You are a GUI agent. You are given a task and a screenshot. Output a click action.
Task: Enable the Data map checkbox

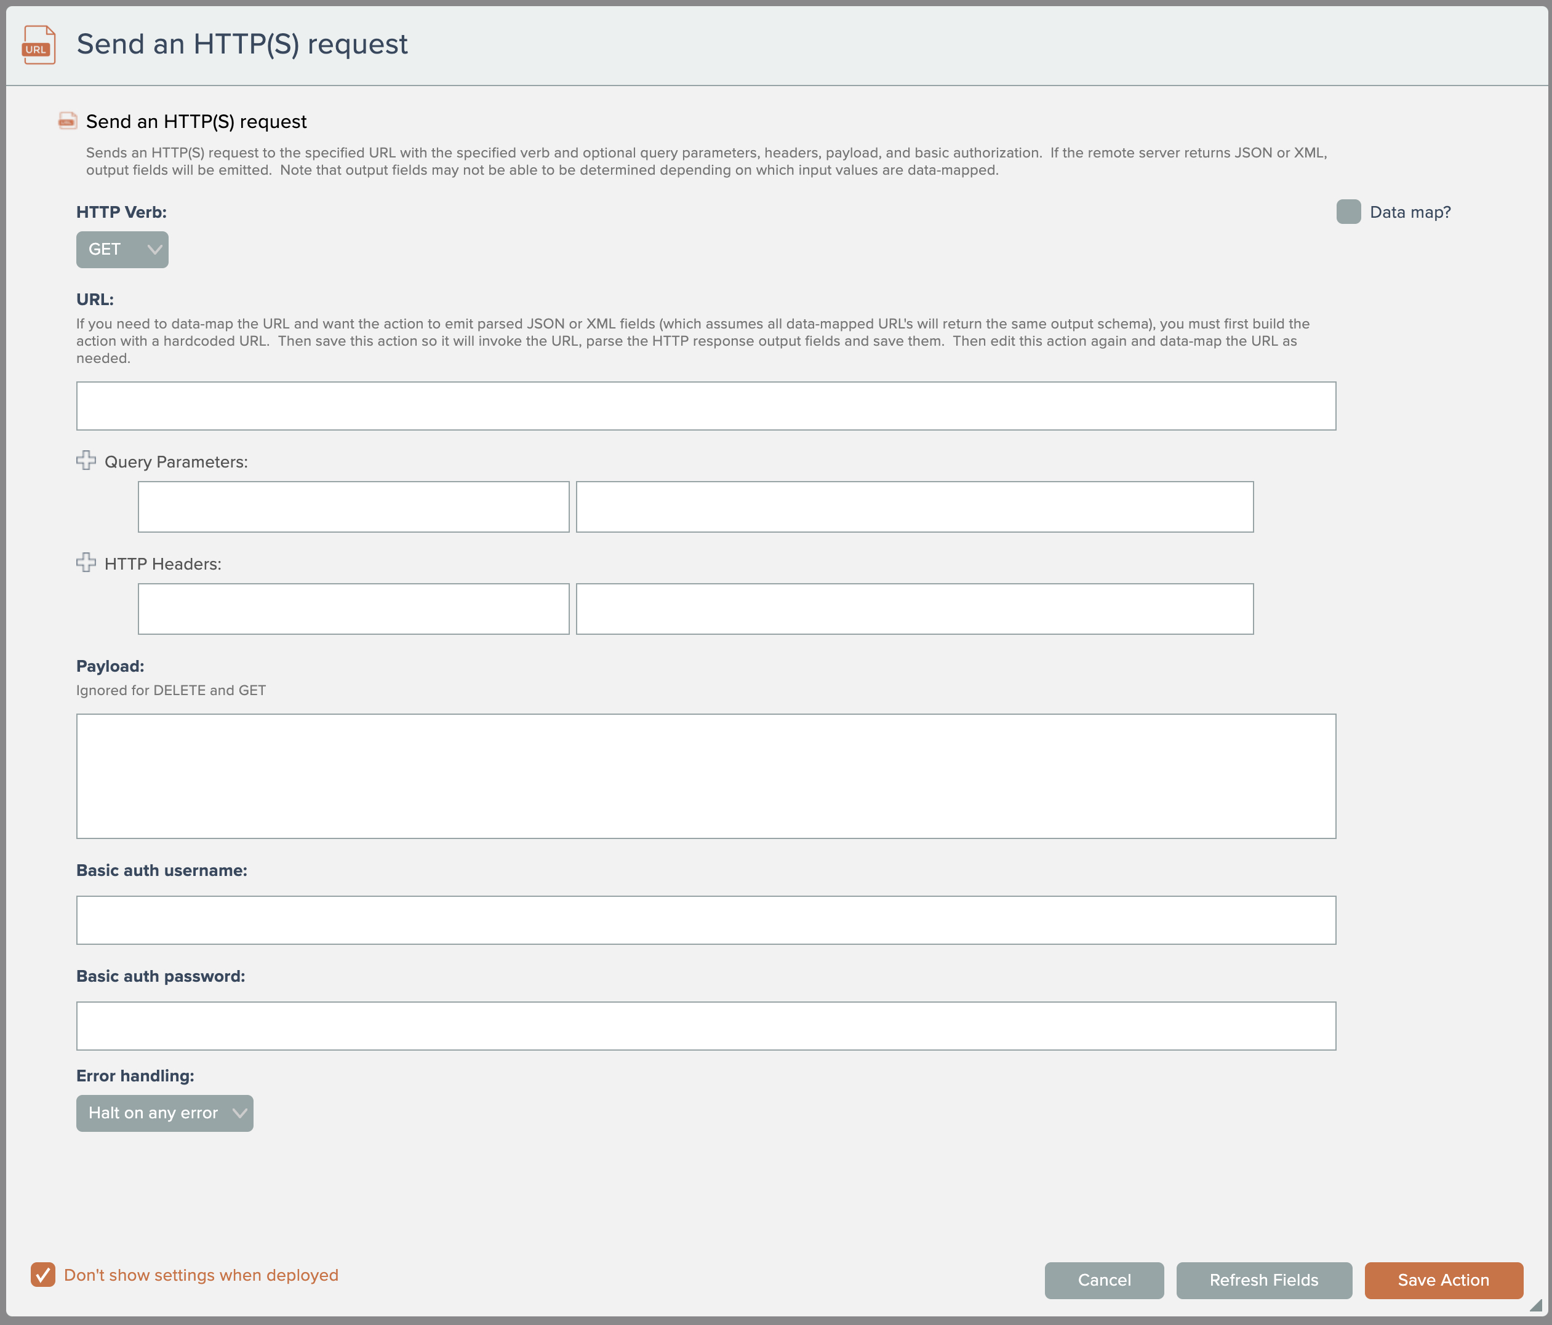1348,212
